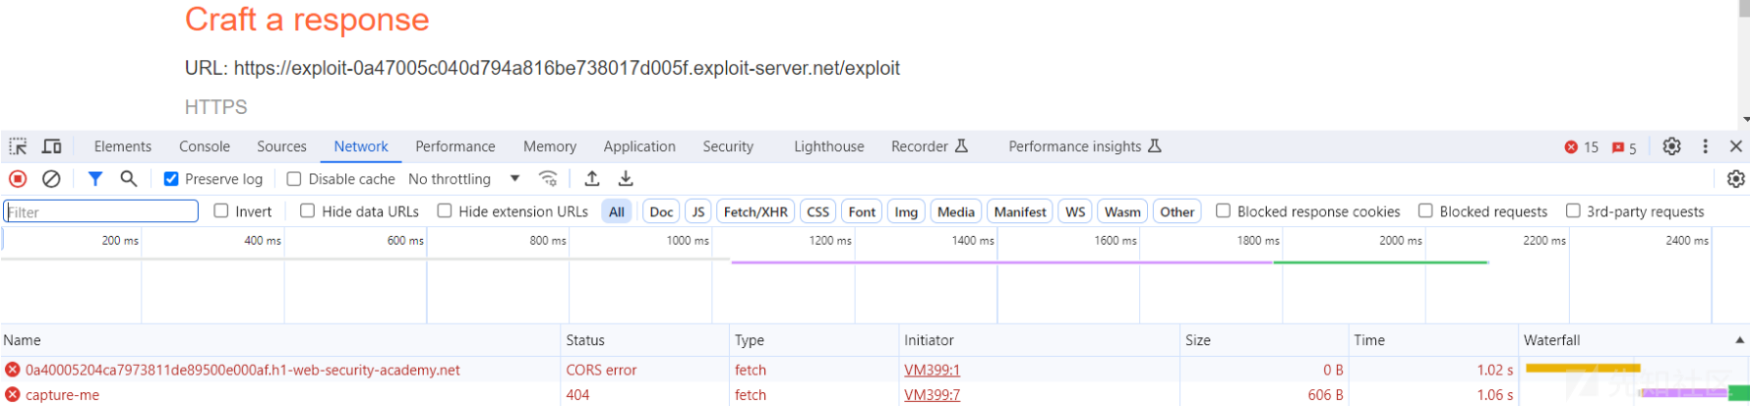Open the No throttling dropdown

pyautogui.click(x=464, y=179)
